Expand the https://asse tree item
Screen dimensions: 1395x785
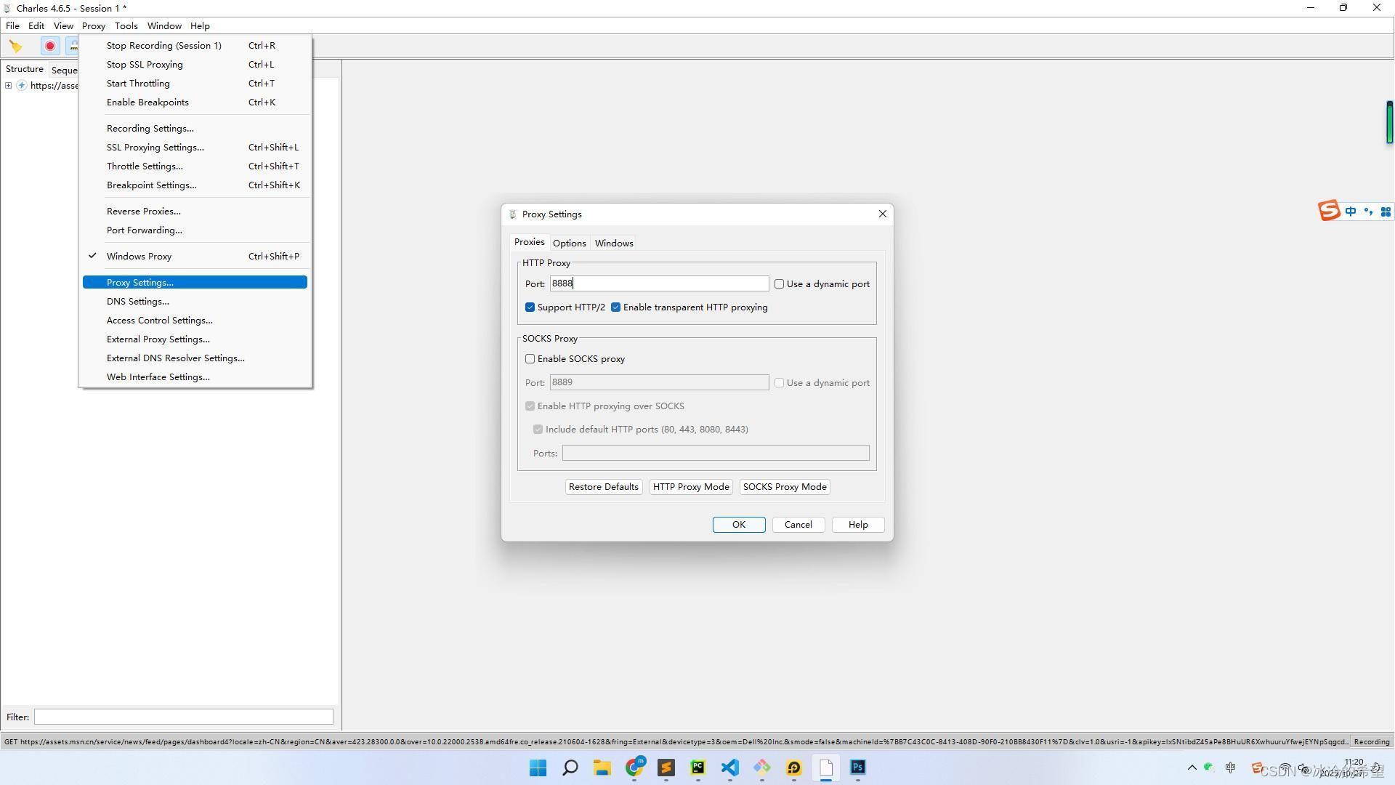(9, 85)
